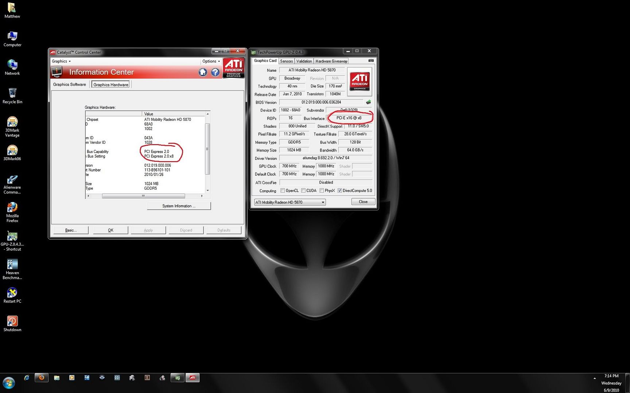Select GPU-Z Graphics Card tab
The image size is (630, 393).
pos(265,61)
